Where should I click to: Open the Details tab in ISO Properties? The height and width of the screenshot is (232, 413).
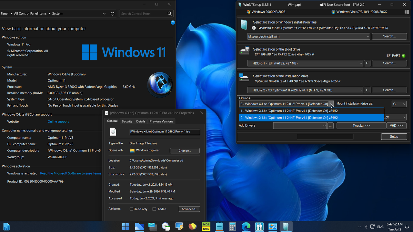coord(141,121)
